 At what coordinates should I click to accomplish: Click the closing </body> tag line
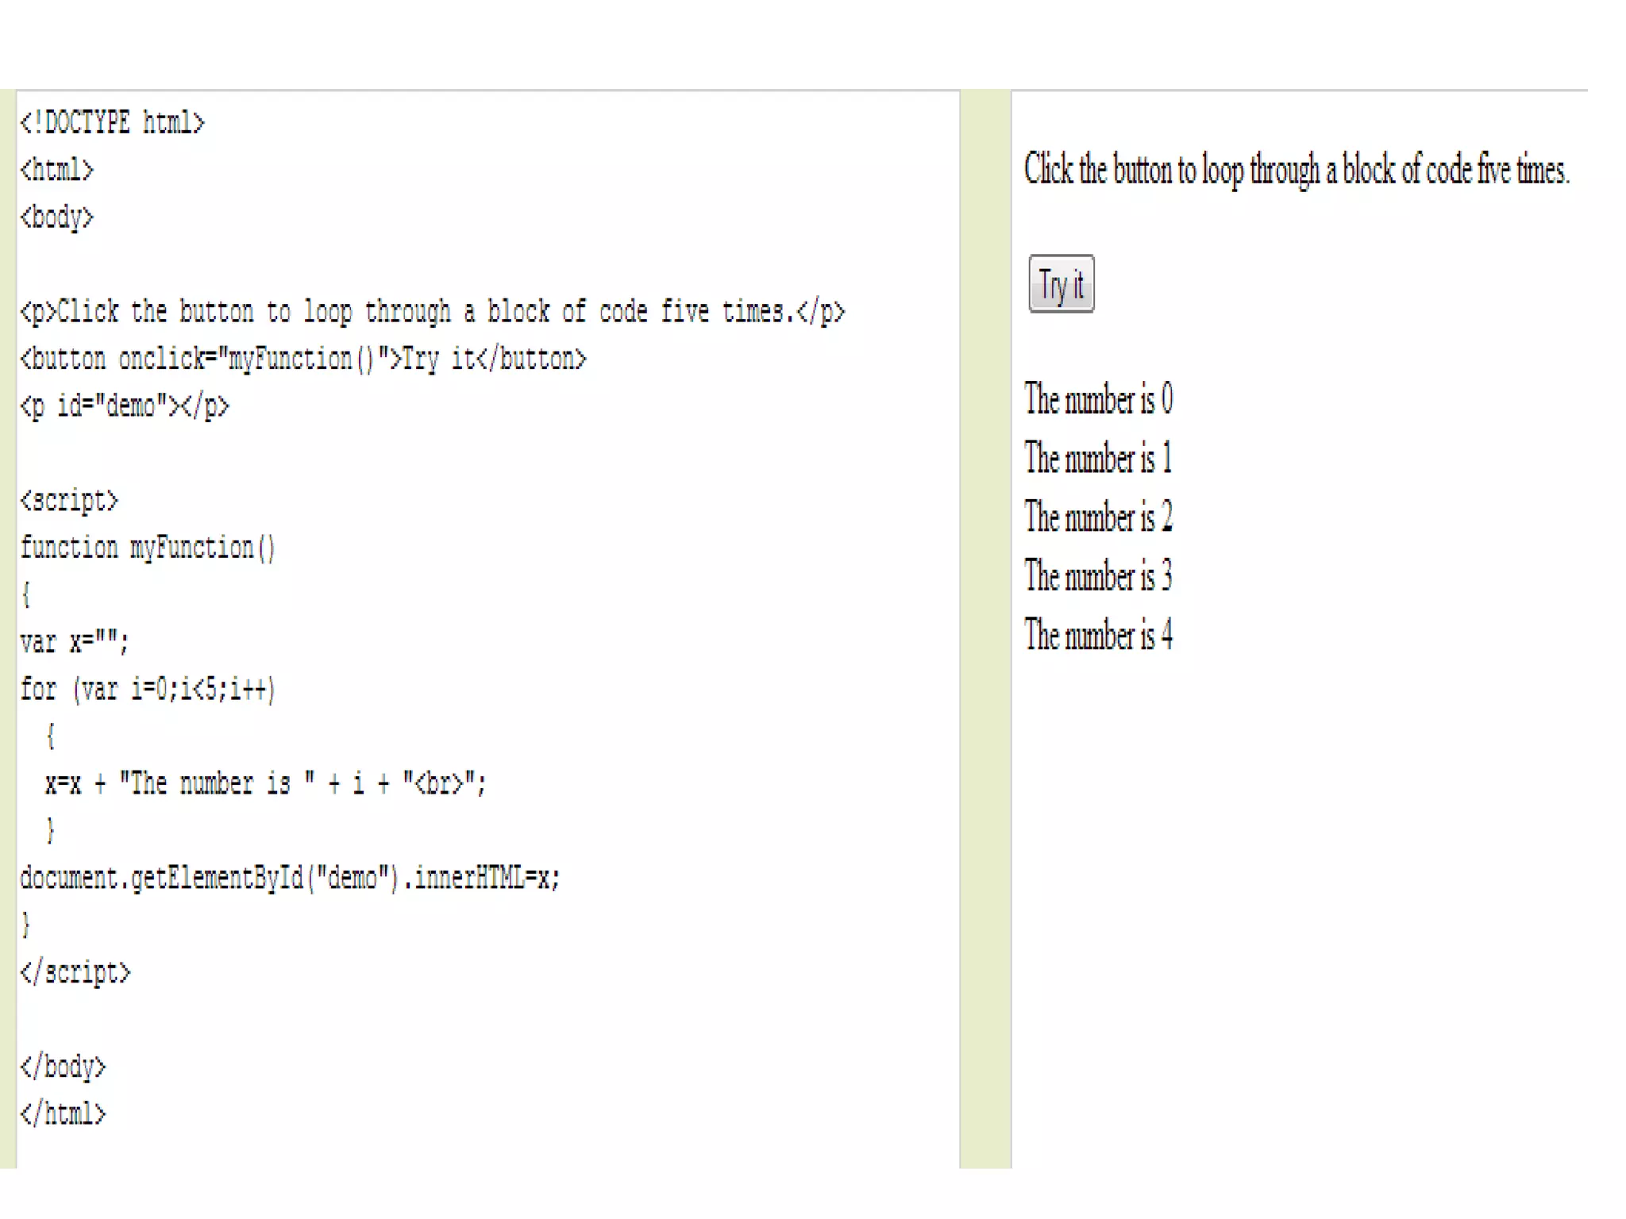[63, 1067]
